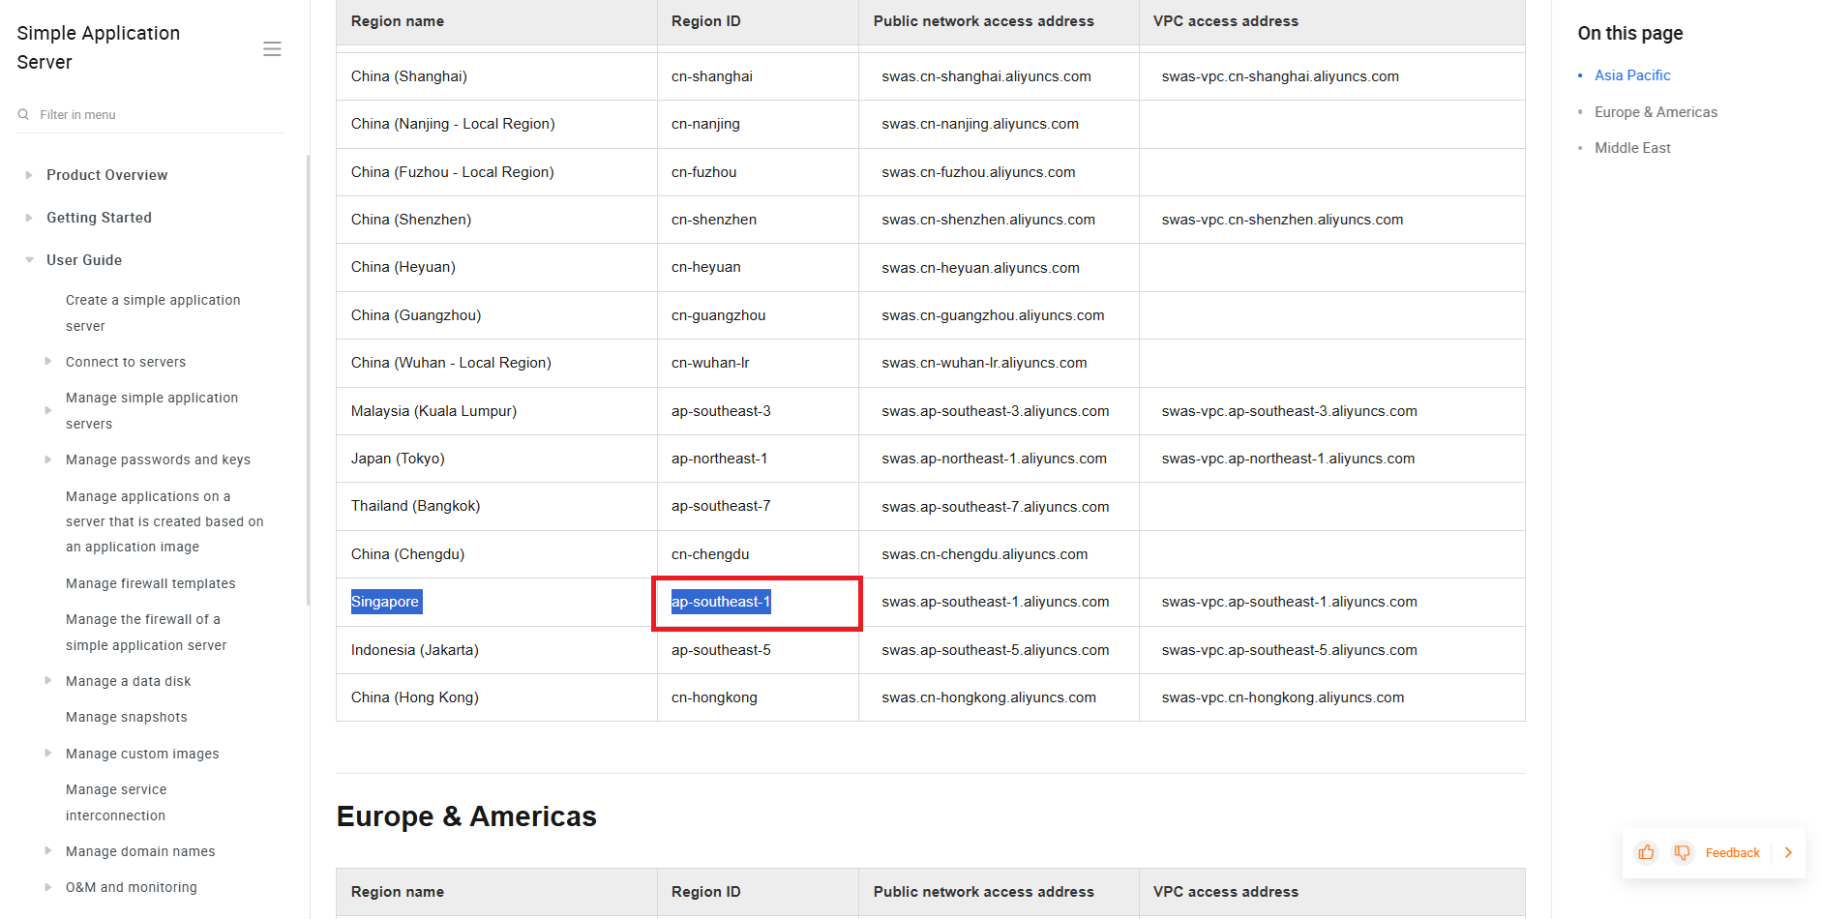Open Manage firewall templates page

coord(151,583)
